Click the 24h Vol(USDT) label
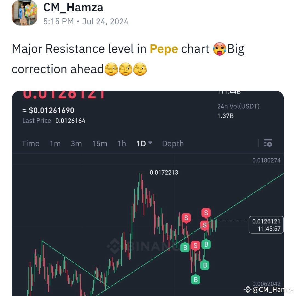Viewport: 296px width, 296px height. pyautogui.click(x=238, y=106)
